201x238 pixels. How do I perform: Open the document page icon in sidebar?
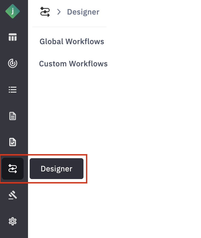pos(13,116)
